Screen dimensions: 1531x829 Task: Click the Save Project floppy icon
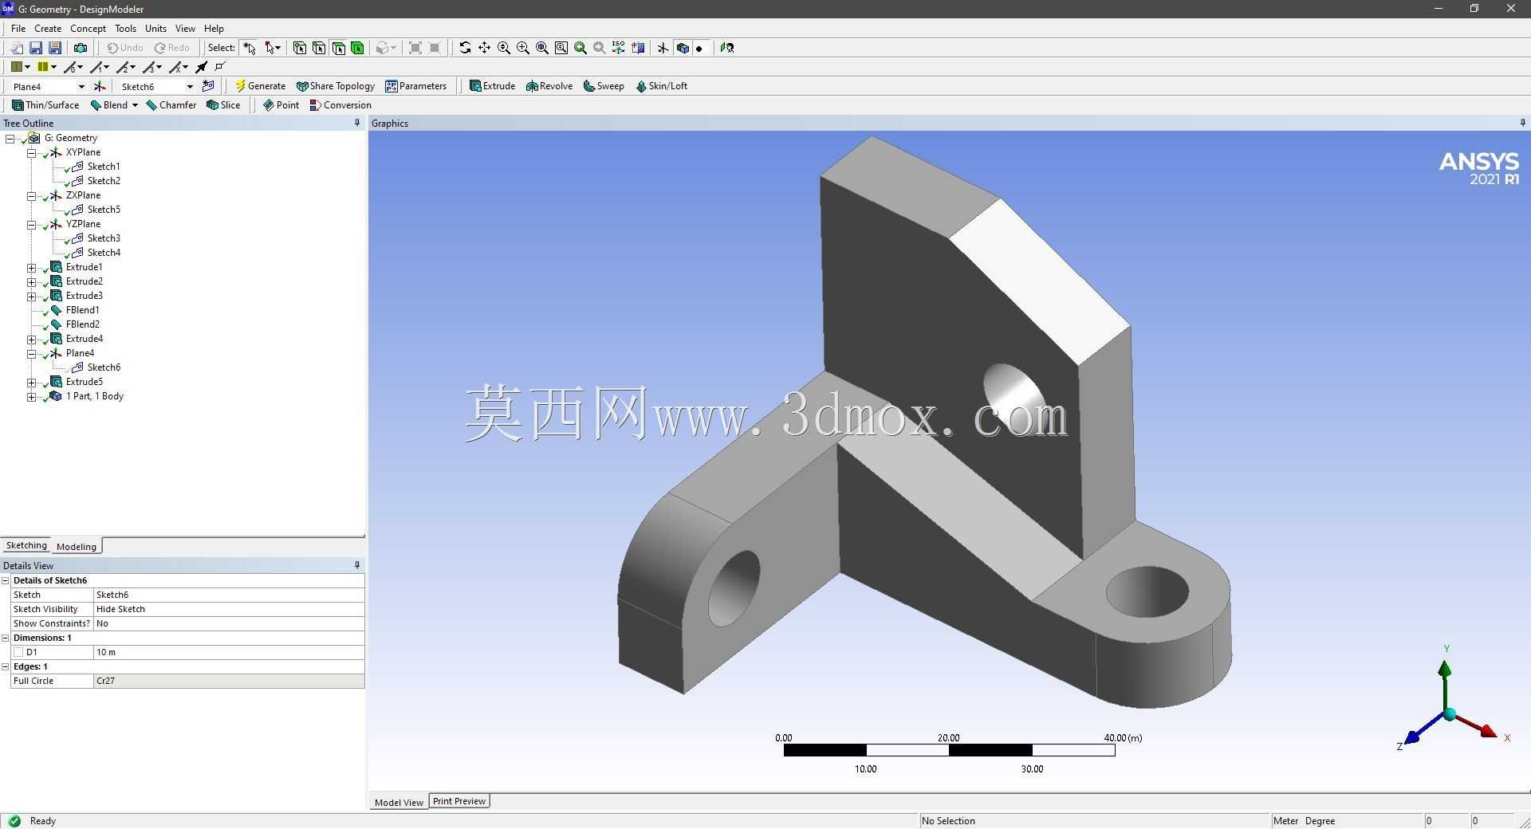click(x=36, y=48)
